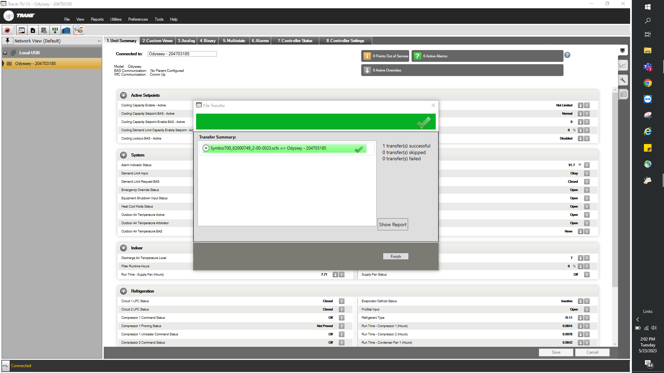Collapse the Refrigeration section
The width and height of the screenshot is (664, 373).
123,291
